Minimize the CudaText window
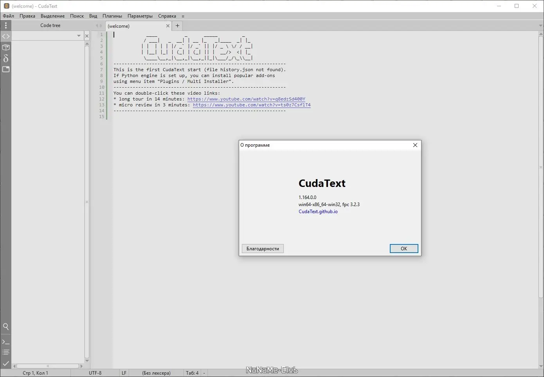The width and height of the screenshot is (544, 377). (x=499, y=6)
